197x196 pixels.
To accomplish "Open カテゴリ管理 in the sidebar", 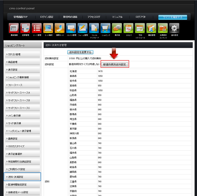I will coord(22,54).
